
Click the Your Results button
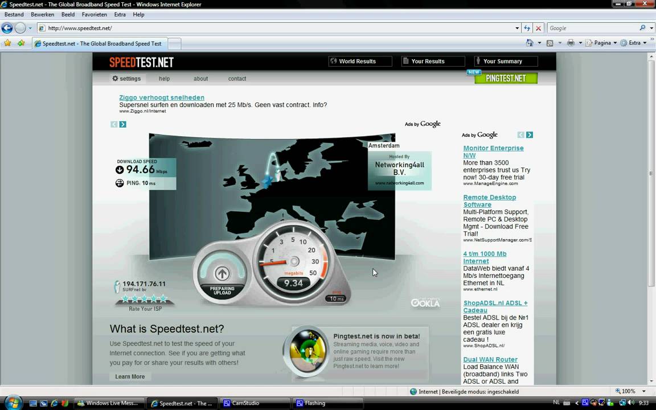tap(433, 61)
